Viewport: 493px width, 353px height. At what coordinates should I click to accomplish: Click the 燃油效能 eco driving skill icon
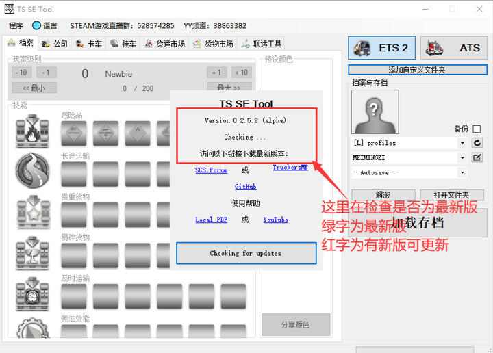(33, 328)
